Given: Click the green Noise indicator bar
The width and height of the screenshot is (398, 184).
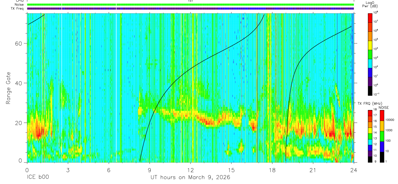Looking at the screenshot, I should pyautogui.click(x=191, y=5).
